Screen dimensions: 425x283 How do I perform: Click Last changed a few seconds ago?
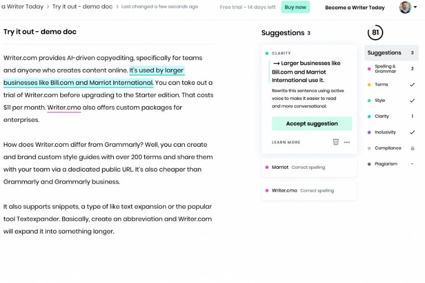click(x=160, y=7)
